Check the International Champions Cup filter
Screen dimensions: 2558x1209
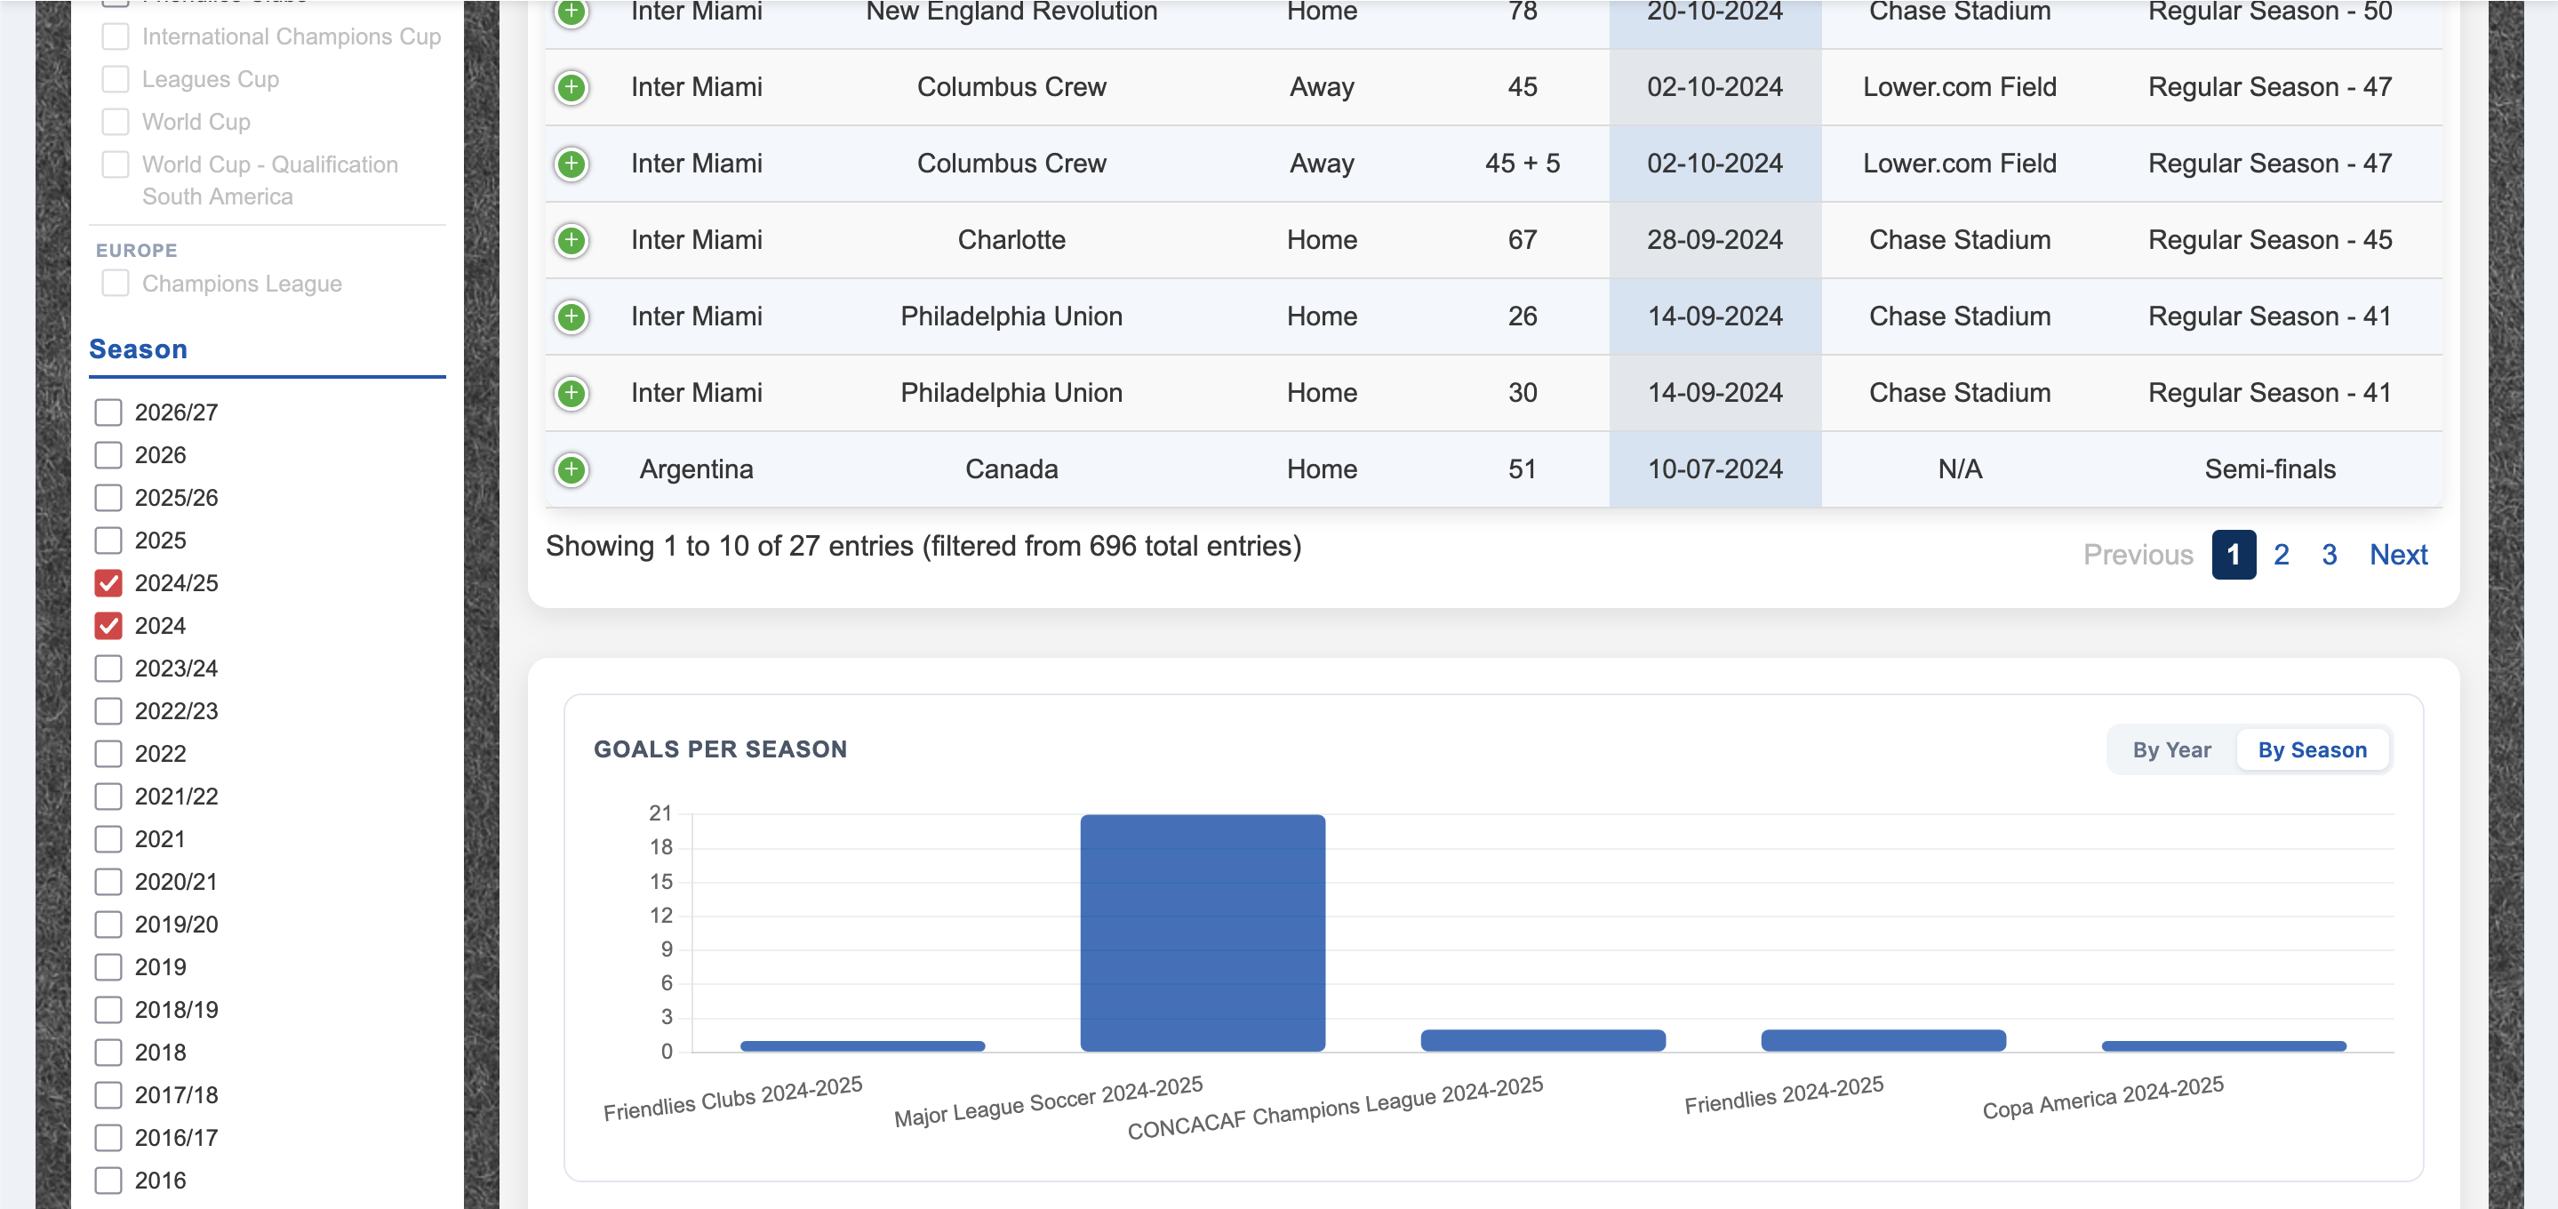pyautogui.click(x=116, y=36)
